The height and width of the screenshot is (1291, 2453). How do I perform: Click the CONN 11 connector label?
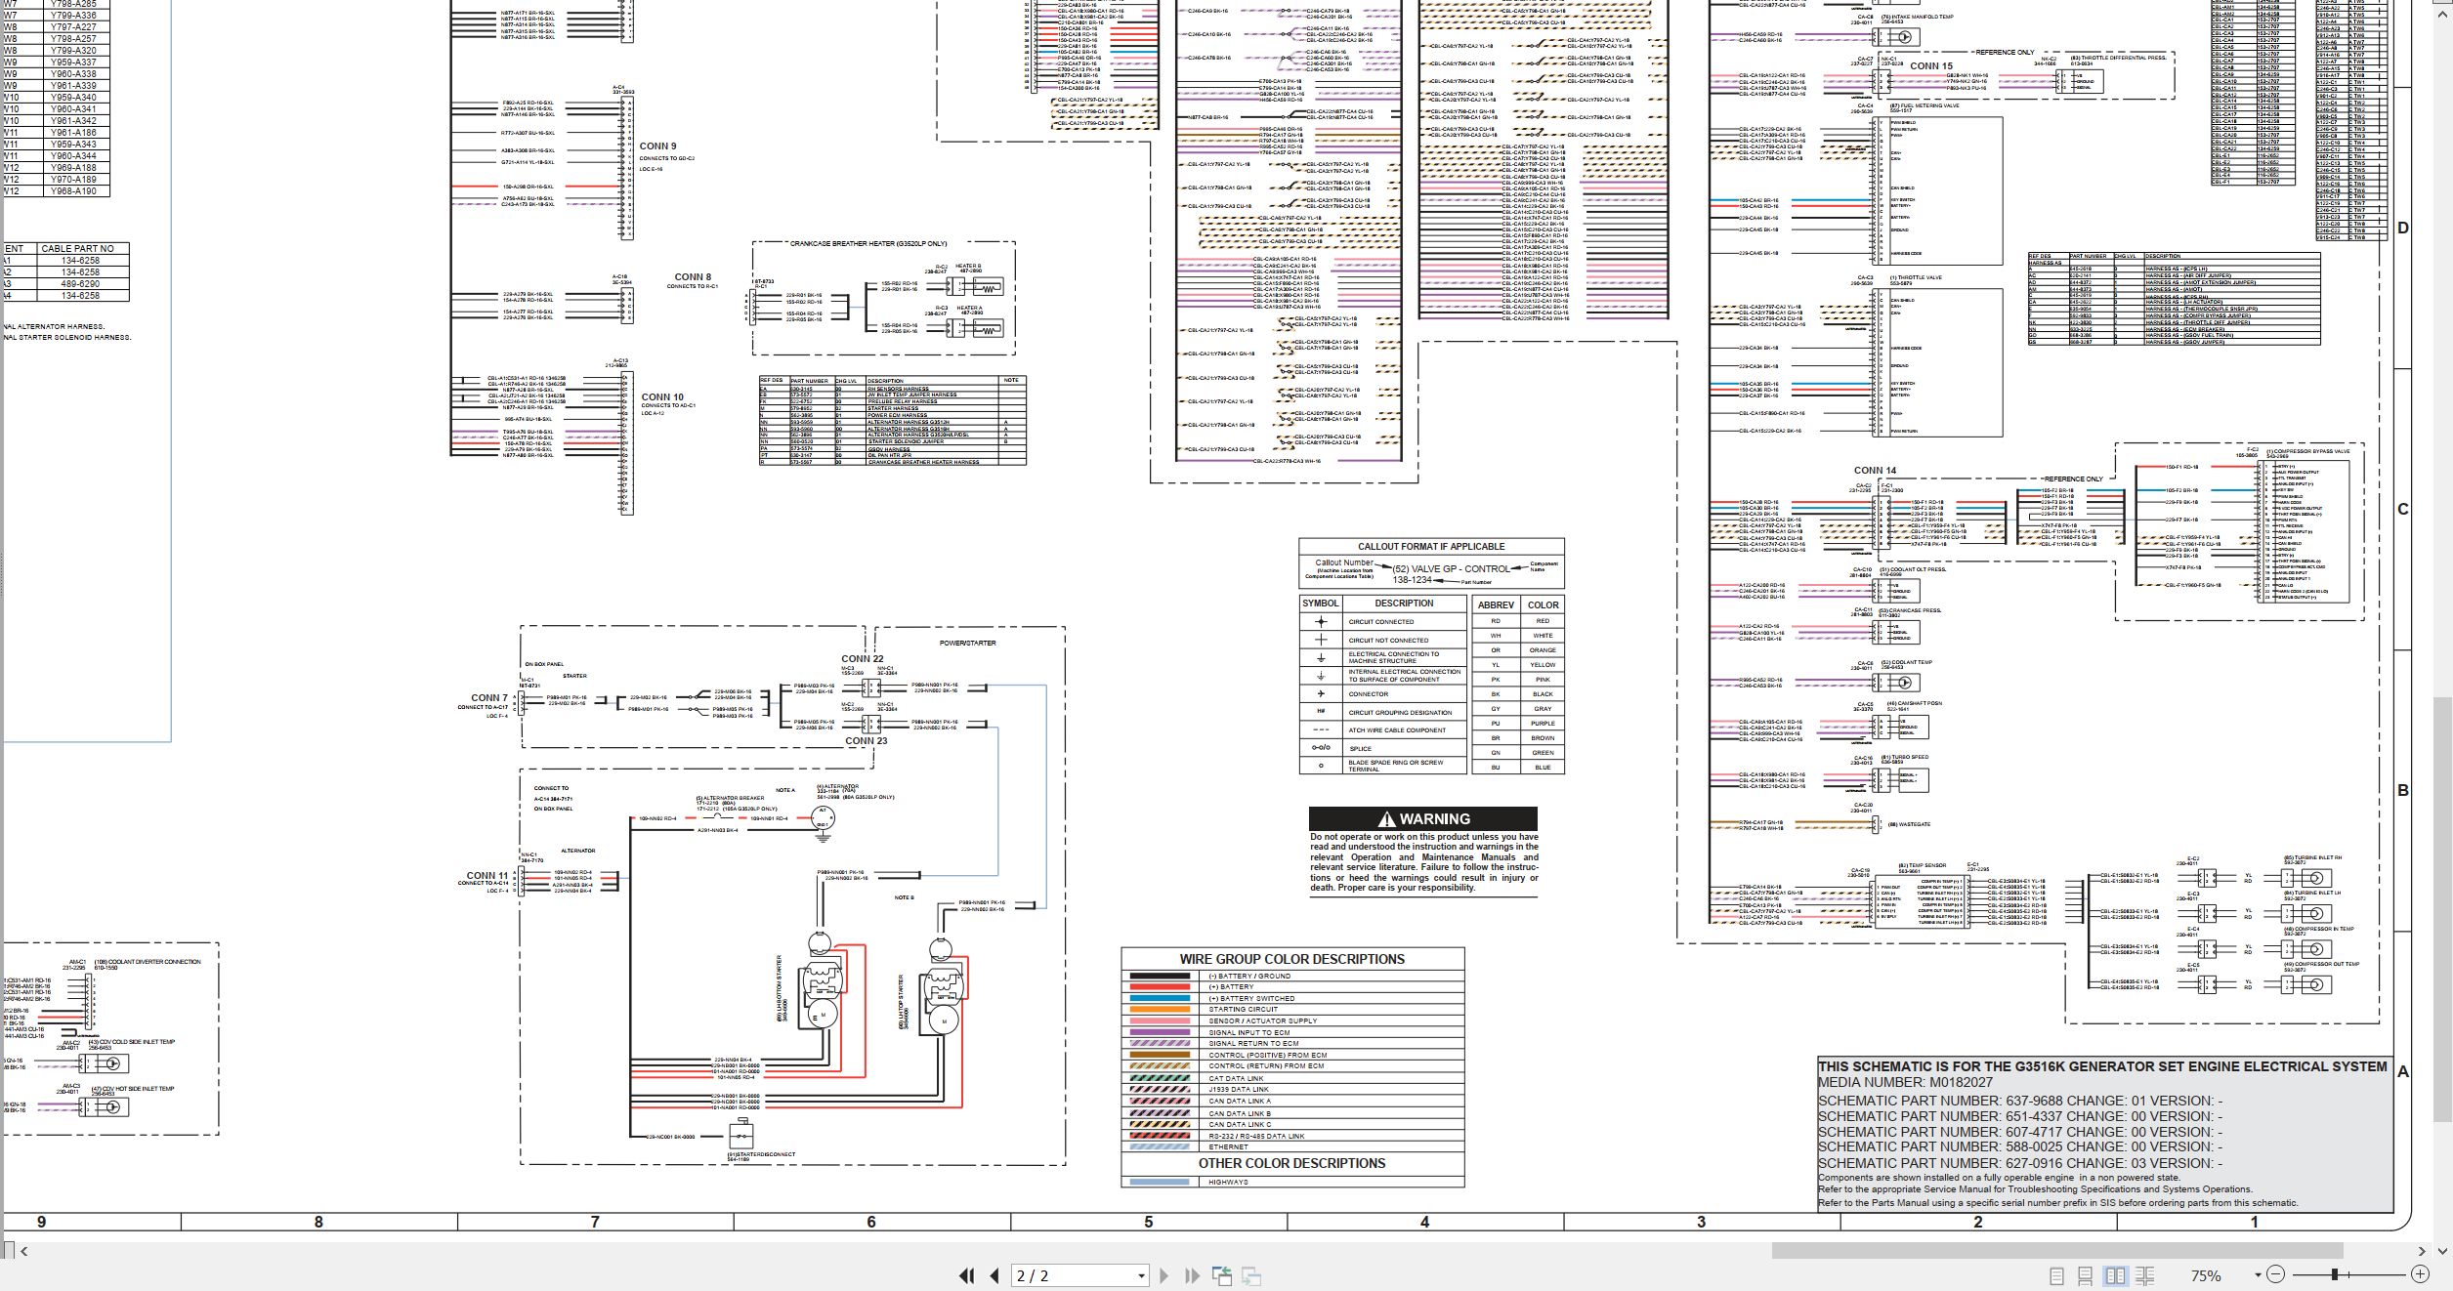487,876
